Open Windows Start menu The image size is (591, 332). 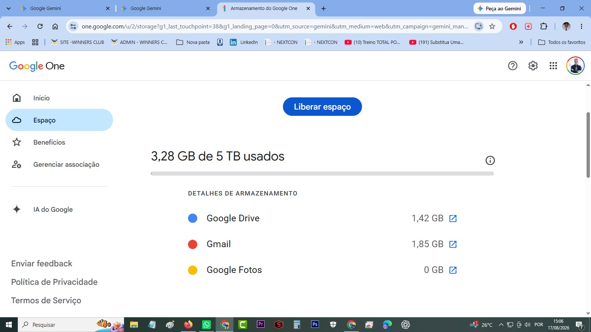tap(9, 325)
